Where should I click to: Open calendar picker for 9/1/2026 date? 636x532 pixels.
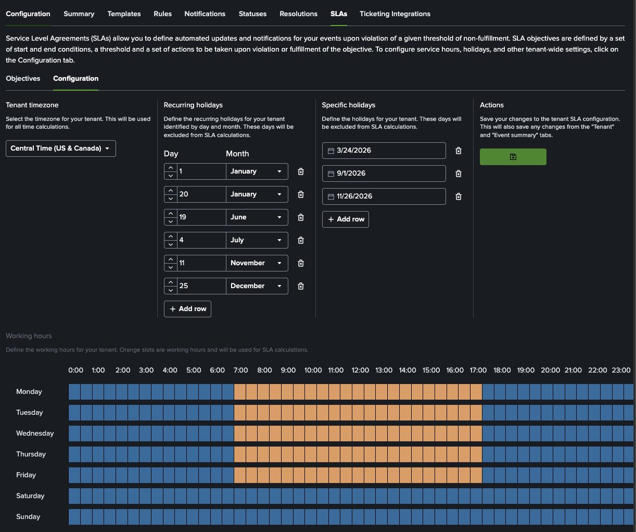[x=331, y=174]
